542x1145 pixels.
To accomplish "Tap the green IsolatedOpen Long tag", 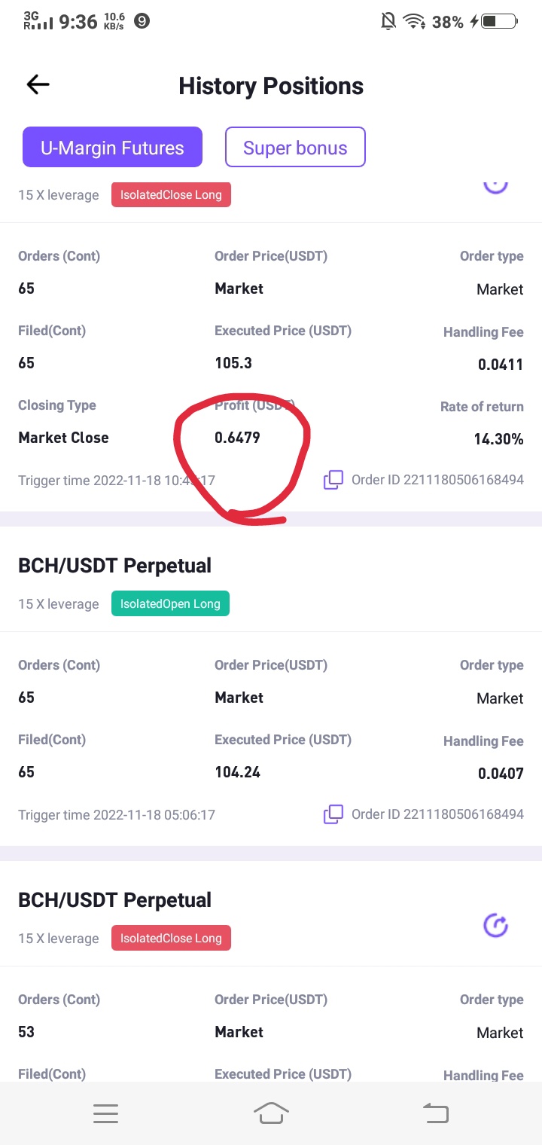I will (x=170, y=604).
